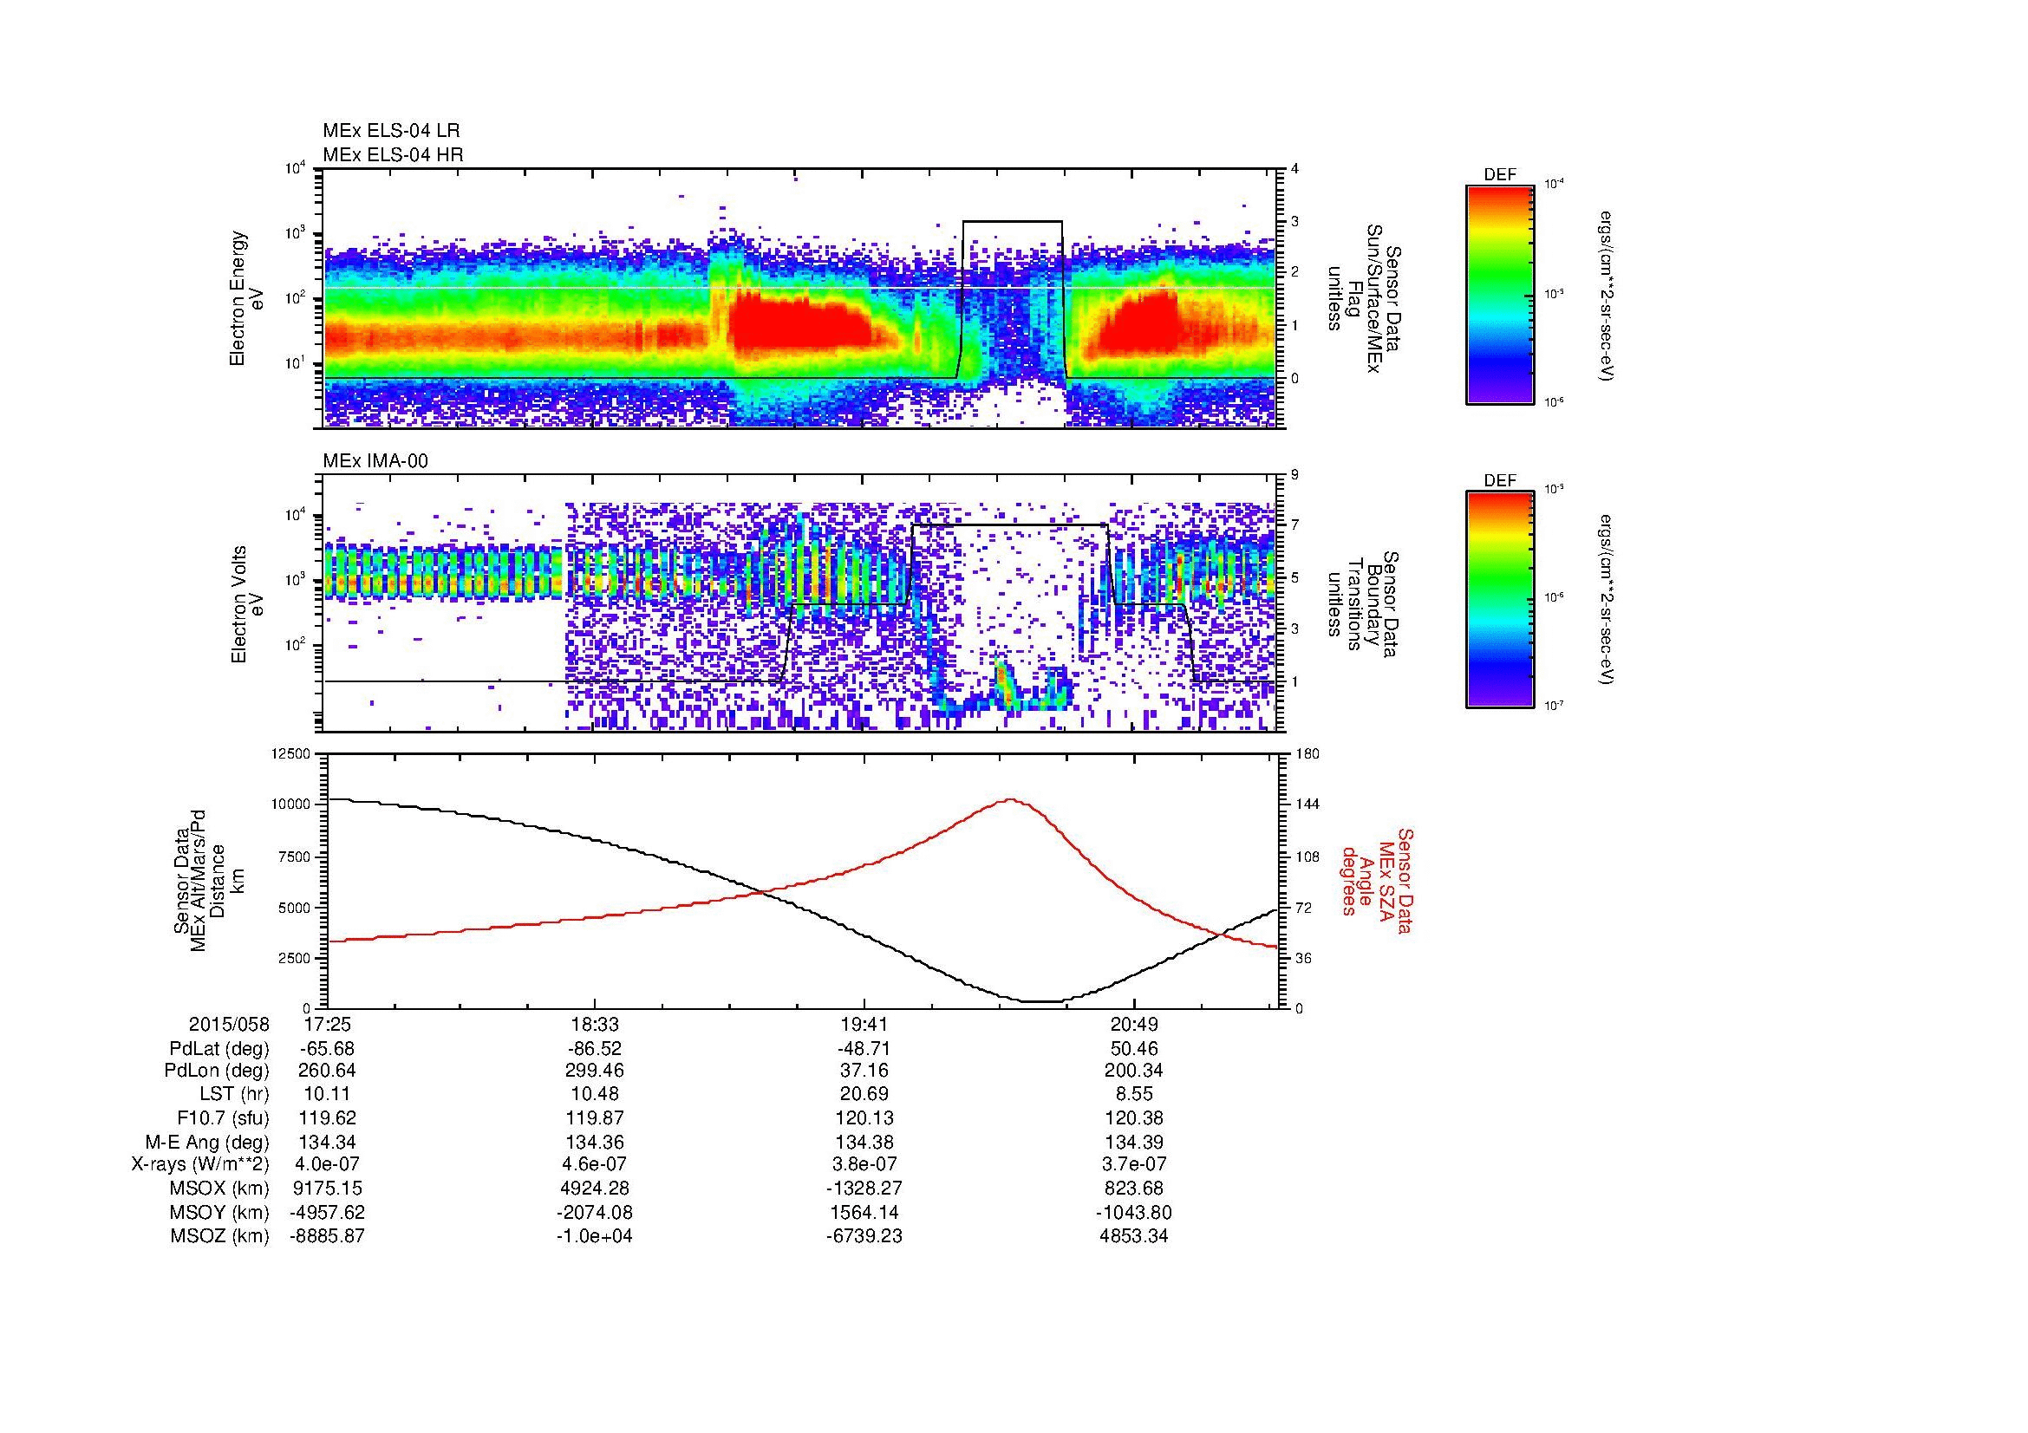The image size is (2028, 1433).
Task: Click the 17:25 time tick label
Action: [x=328, y=1024]
